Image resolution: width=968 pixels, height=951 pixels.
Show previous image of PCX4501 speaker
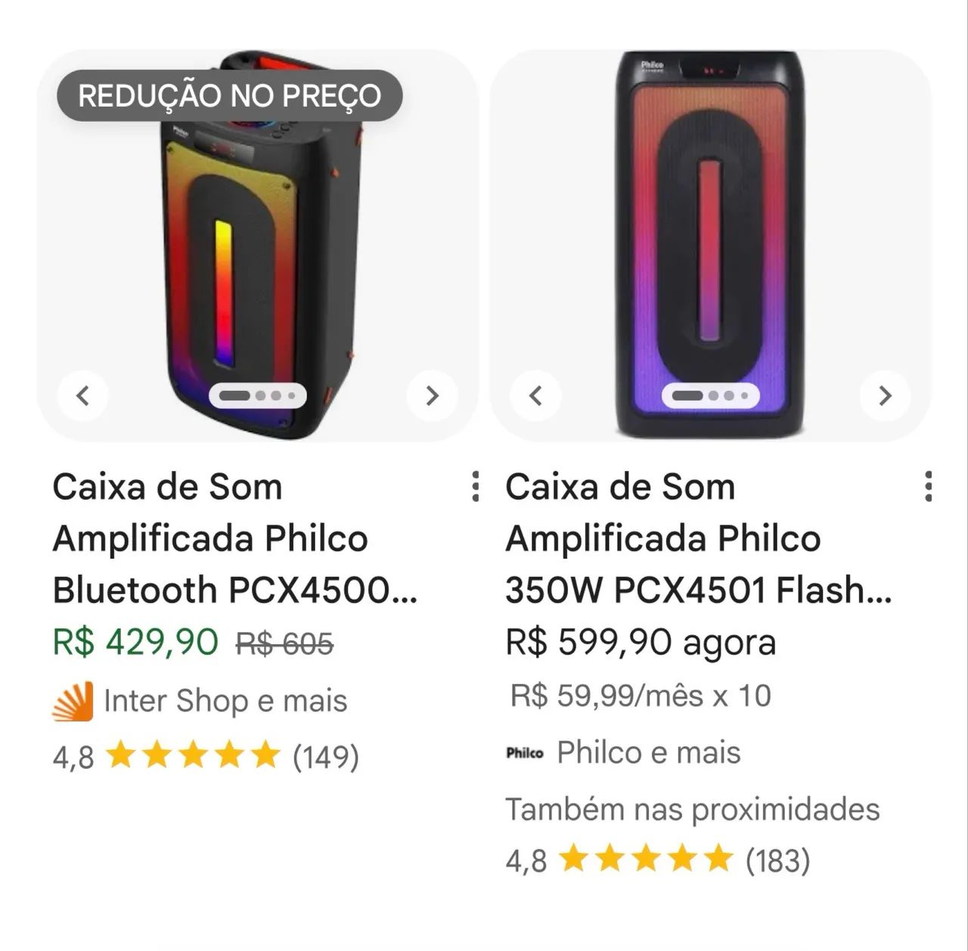pyautogui.click(x=535, y=395)
